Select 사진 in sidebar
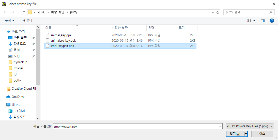 pos(17,56)
